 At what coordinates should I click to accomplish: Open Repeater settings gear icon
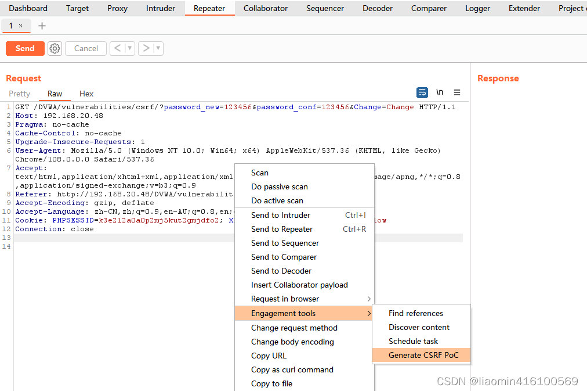coord(55,48)
